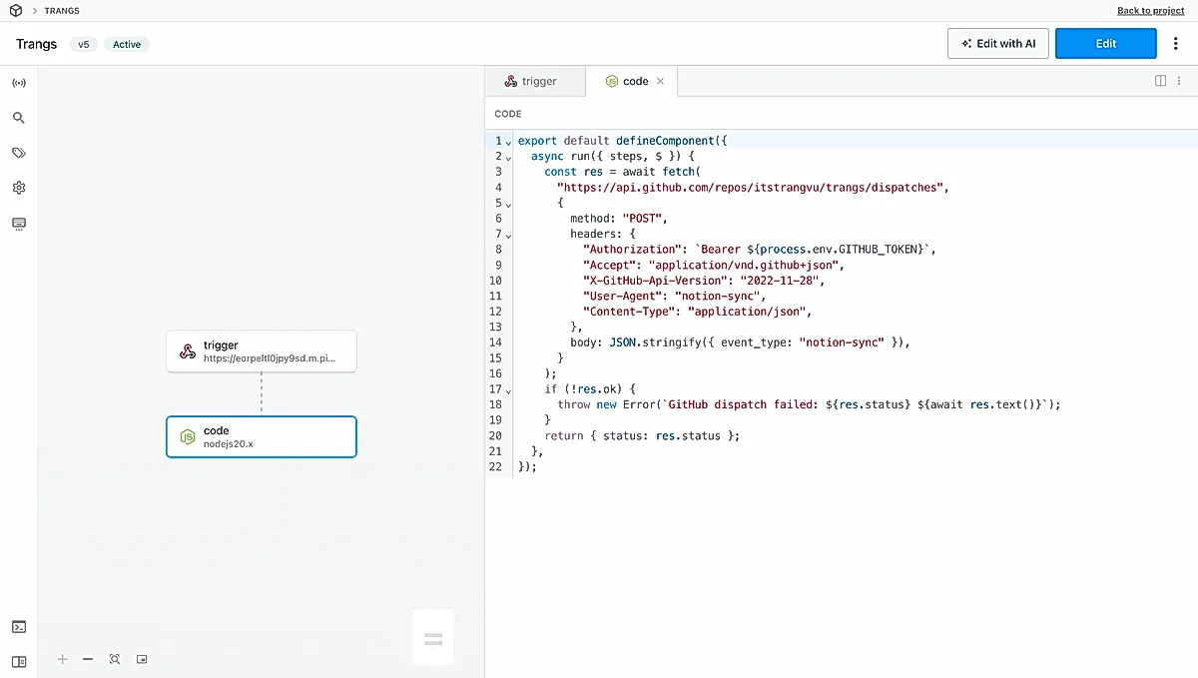Collapse code fold arrow at line 1
The image size is (1198, 678).
coord(508,142)
